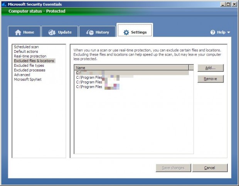Switch to the Home tab
The image size is (239, 186).
coord(24,32)
